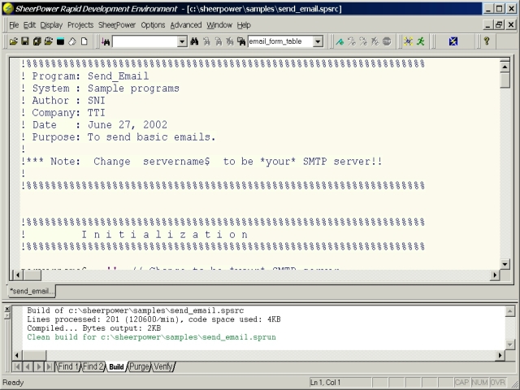The image size is (520, 390).
Task: Switch to the Purge tab
Action: coord(139,366)
